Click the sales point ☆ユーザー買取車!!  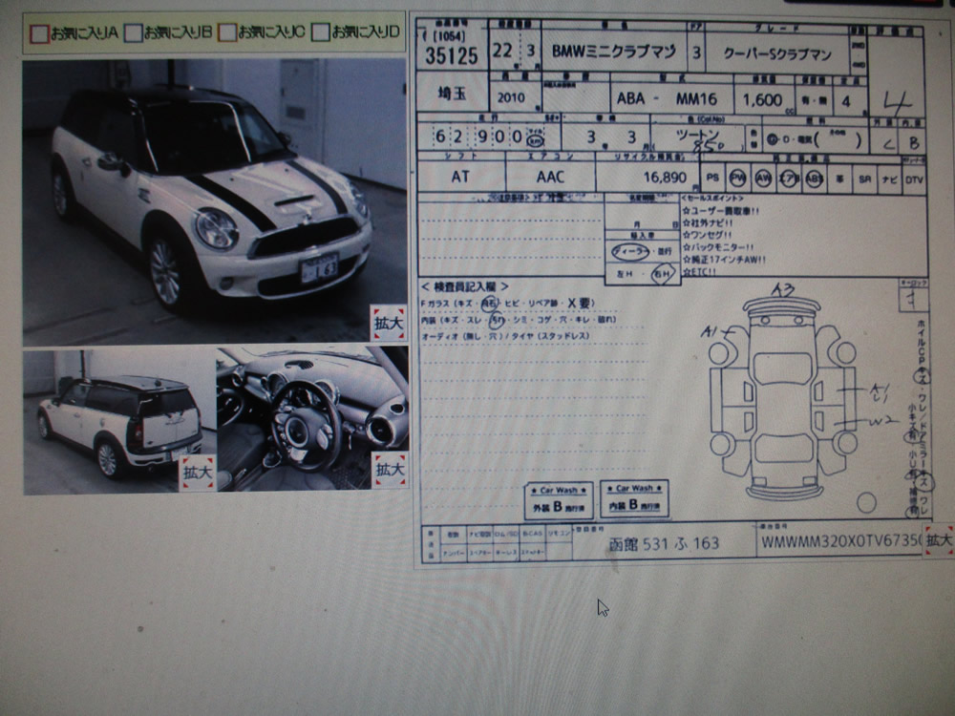point(720,211)
